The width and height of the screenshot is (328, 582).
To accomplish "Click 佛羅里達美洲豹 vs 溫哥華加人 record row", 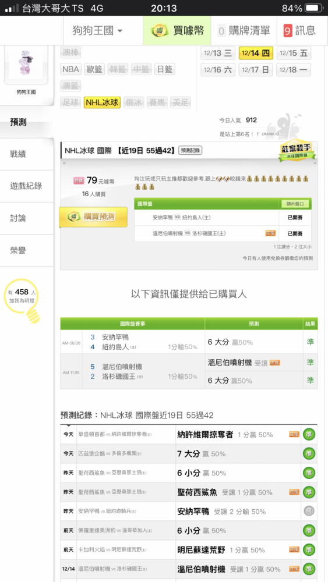I will click(189, 530).
